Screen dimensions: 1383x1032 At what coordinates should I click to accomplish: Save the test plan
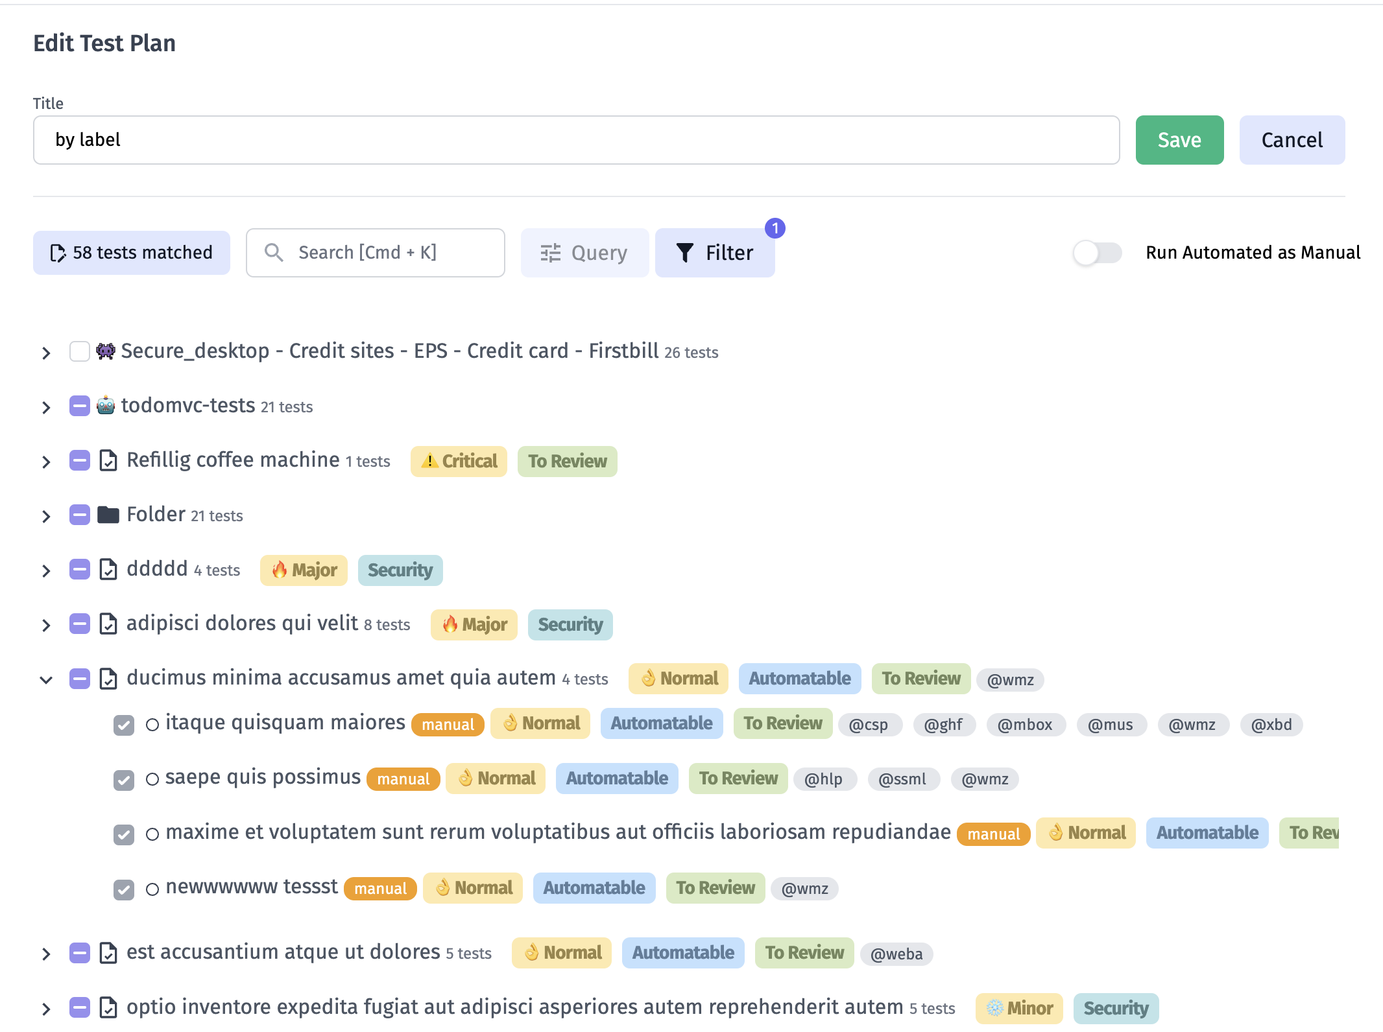pos(1179,140)
